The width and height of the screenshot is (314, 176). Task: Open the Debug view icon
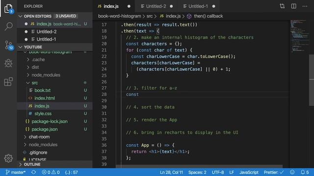8,63
